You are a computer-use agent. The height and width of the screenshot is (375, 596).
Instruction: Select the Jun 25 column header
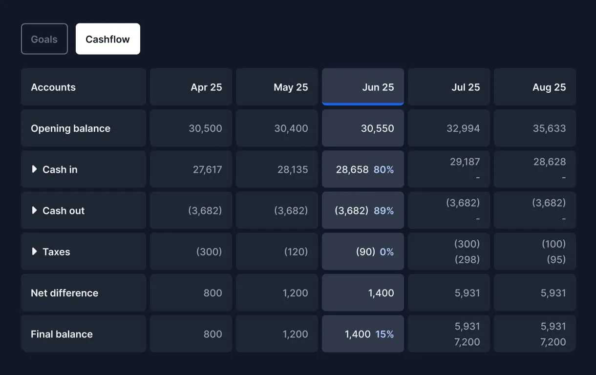click(x=362, y=87)
